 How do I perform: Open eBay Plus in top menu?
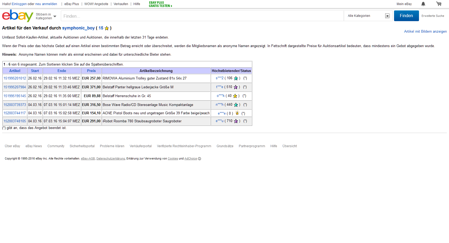72,4
